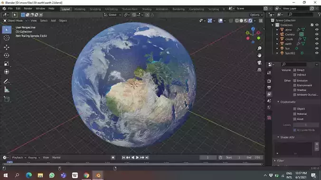Click the Z axis on navigation gizmo

pos(253,29)
